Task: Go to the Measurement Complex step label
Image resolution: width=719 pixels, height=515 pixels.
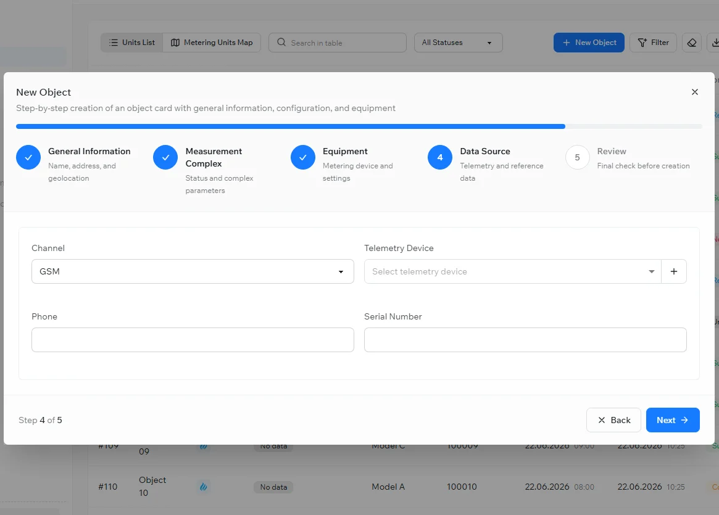Action: tap(214, 157)
